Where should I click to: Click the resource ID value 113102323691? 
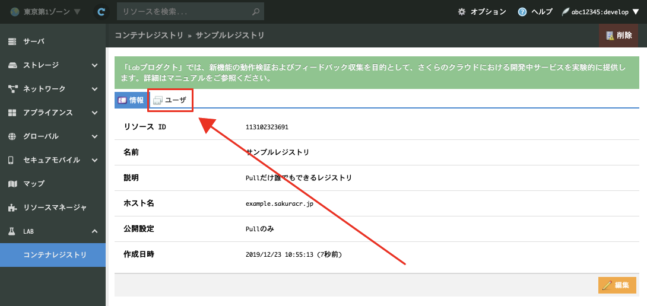267,127
